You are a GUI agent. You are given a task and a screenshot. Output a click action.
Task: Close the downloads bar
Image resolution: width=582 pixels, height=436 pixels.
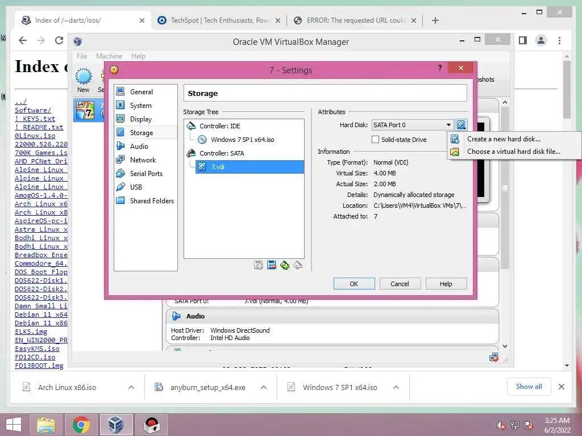(562, 387)
